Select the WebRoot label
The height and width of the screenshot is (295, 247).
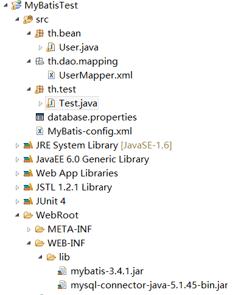tap(57, 215)
